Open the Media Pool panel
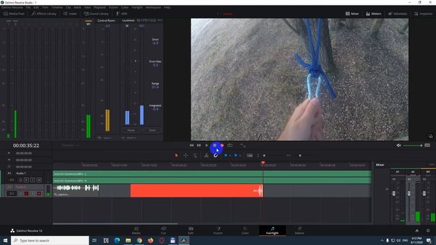 point(14,14)
